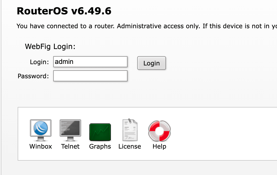Open the Winbox monitor icon
Screen dimensions: 277x175
click(x=41, y=130)
